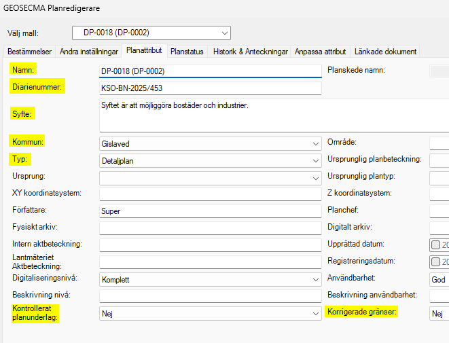Select the Planstatus tab
449x343 pixels.
[187, 52]
